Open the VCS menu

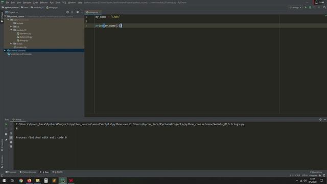[64, 3]
